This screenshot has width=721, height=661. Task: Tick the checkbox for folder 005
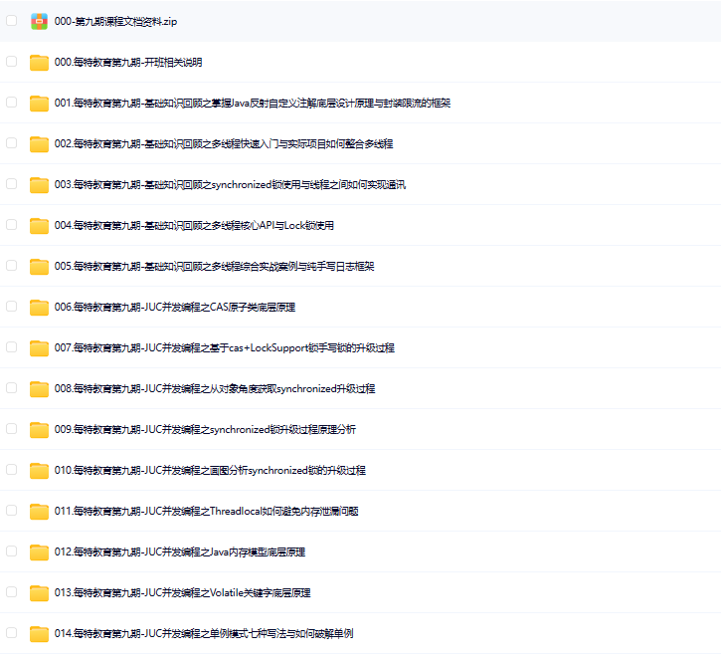click(x=12, y=265)
